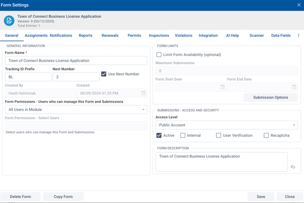Enable Limit Form Availability checkbox
The height and width of the screenshot is (203, 304).
tap(159, 55)
